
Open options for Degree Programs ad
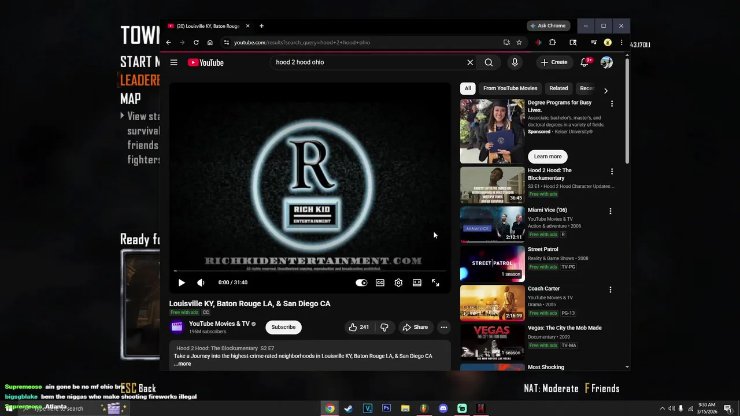coord(612,103)
